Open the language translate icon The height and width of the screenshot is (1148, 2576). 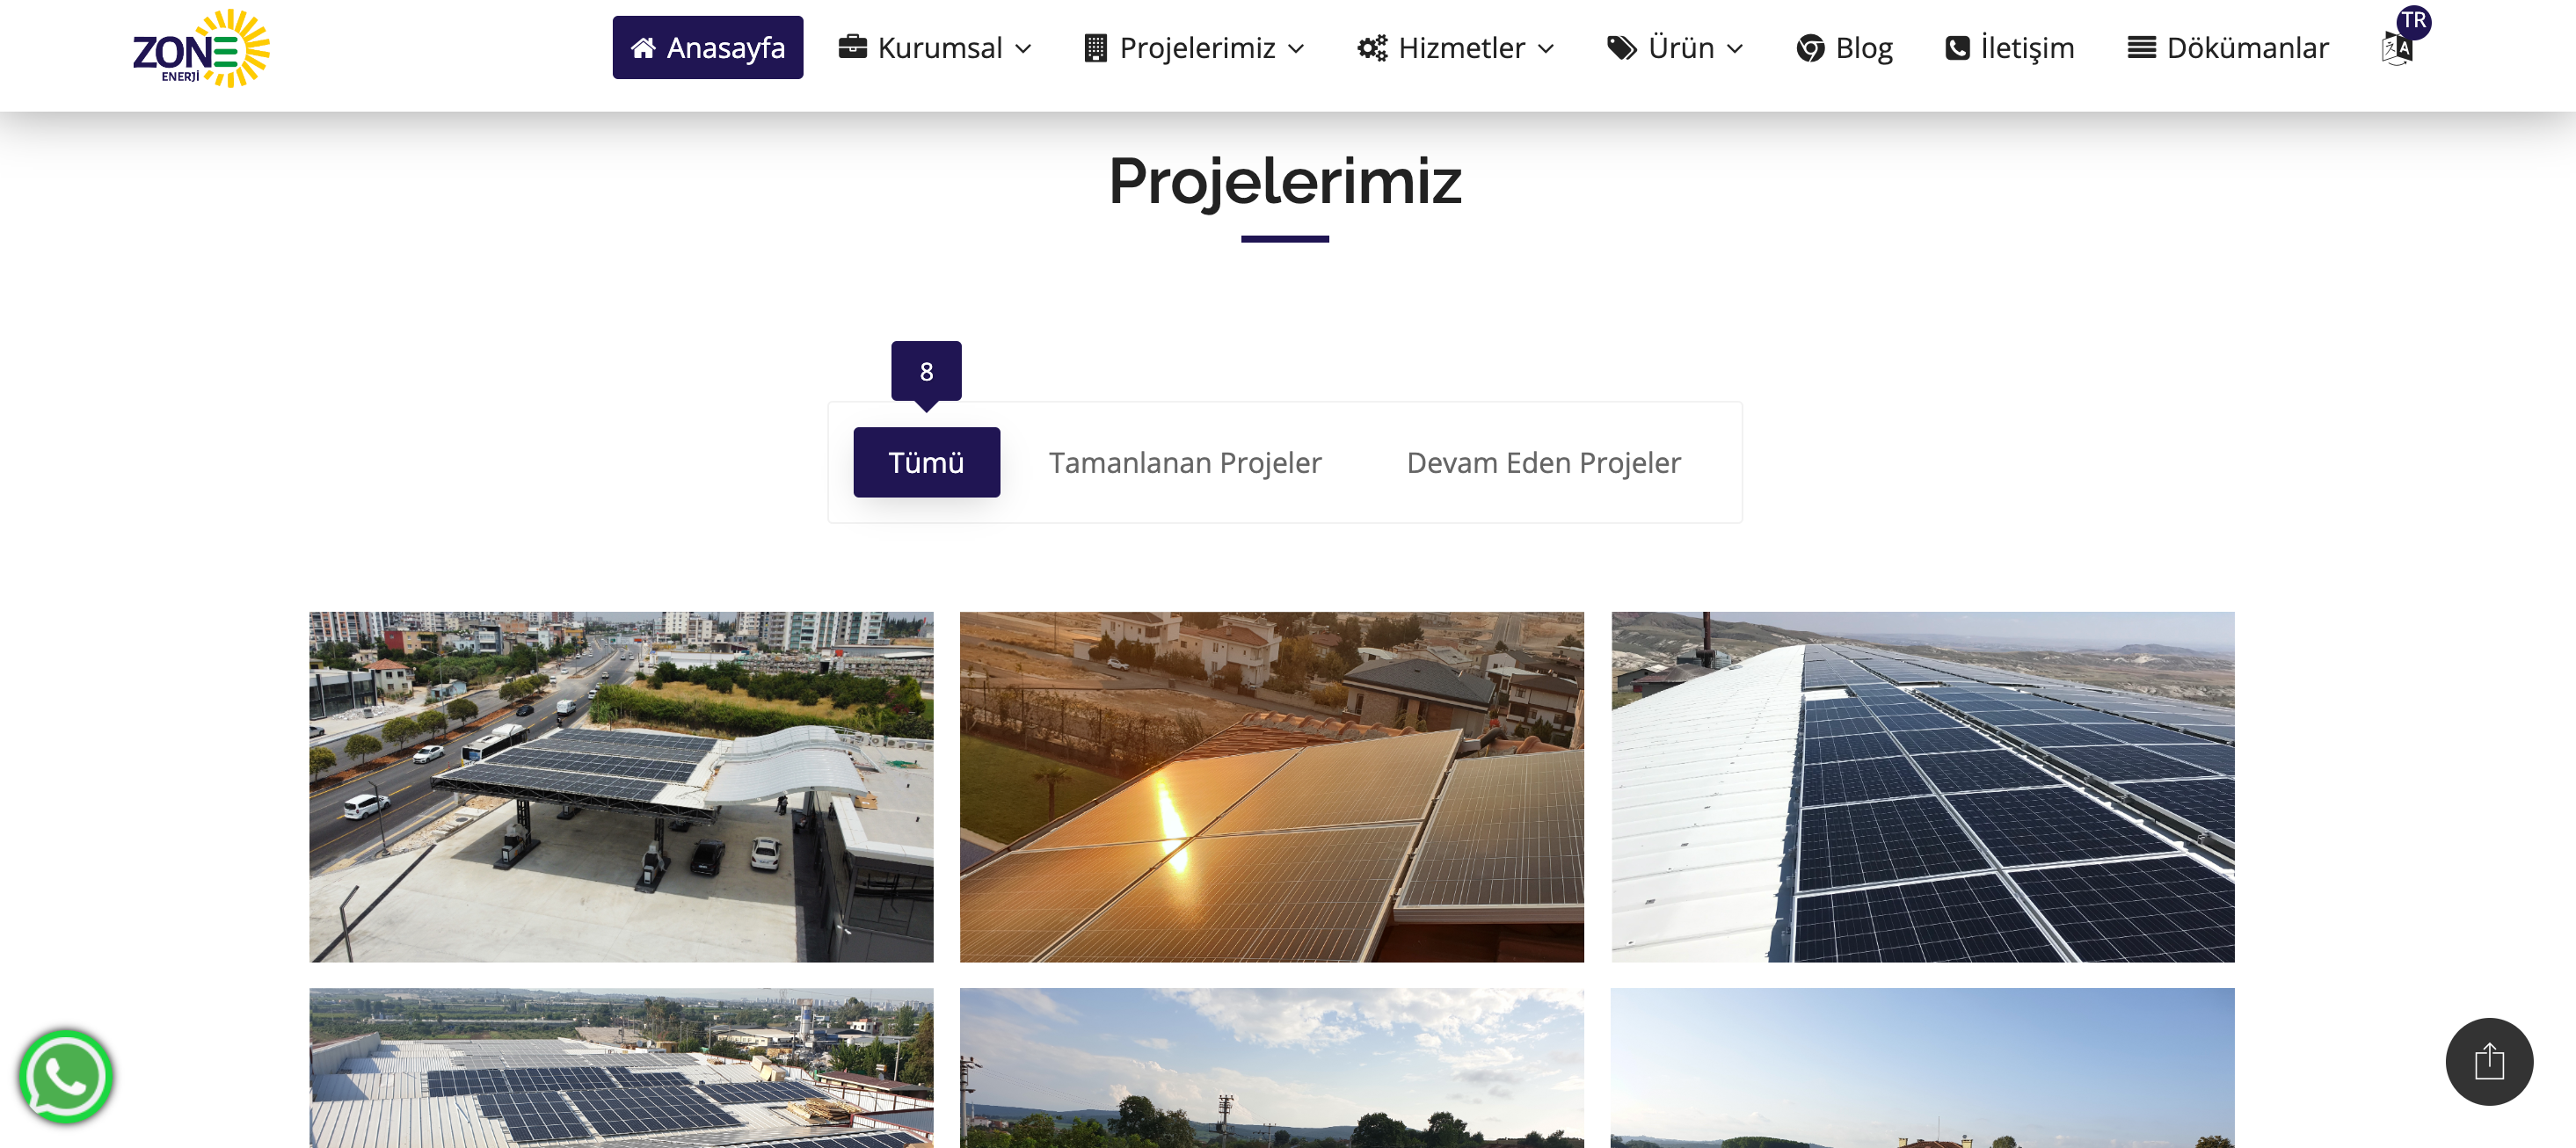click(2397, 48)
